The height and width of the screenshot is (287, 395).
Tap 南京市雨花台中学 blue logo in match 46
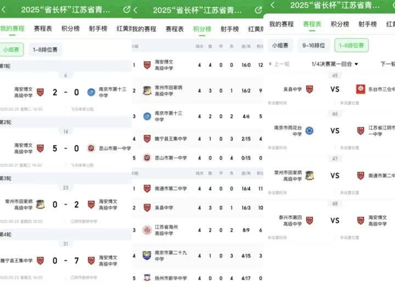[x=309, y=131]
